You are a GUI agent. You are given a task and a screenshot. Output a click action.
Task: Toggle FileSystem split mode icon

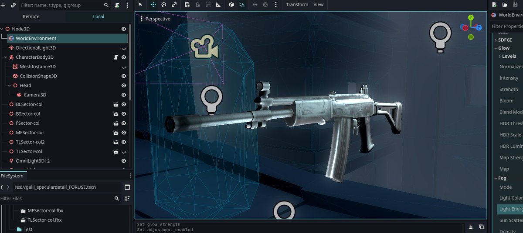click(127, 187)
